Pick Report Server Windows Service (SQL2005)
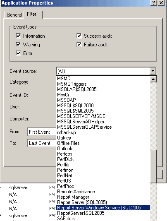Image resolution: width=167 pixels, height=221 pixels. click(x=103, y=208)
